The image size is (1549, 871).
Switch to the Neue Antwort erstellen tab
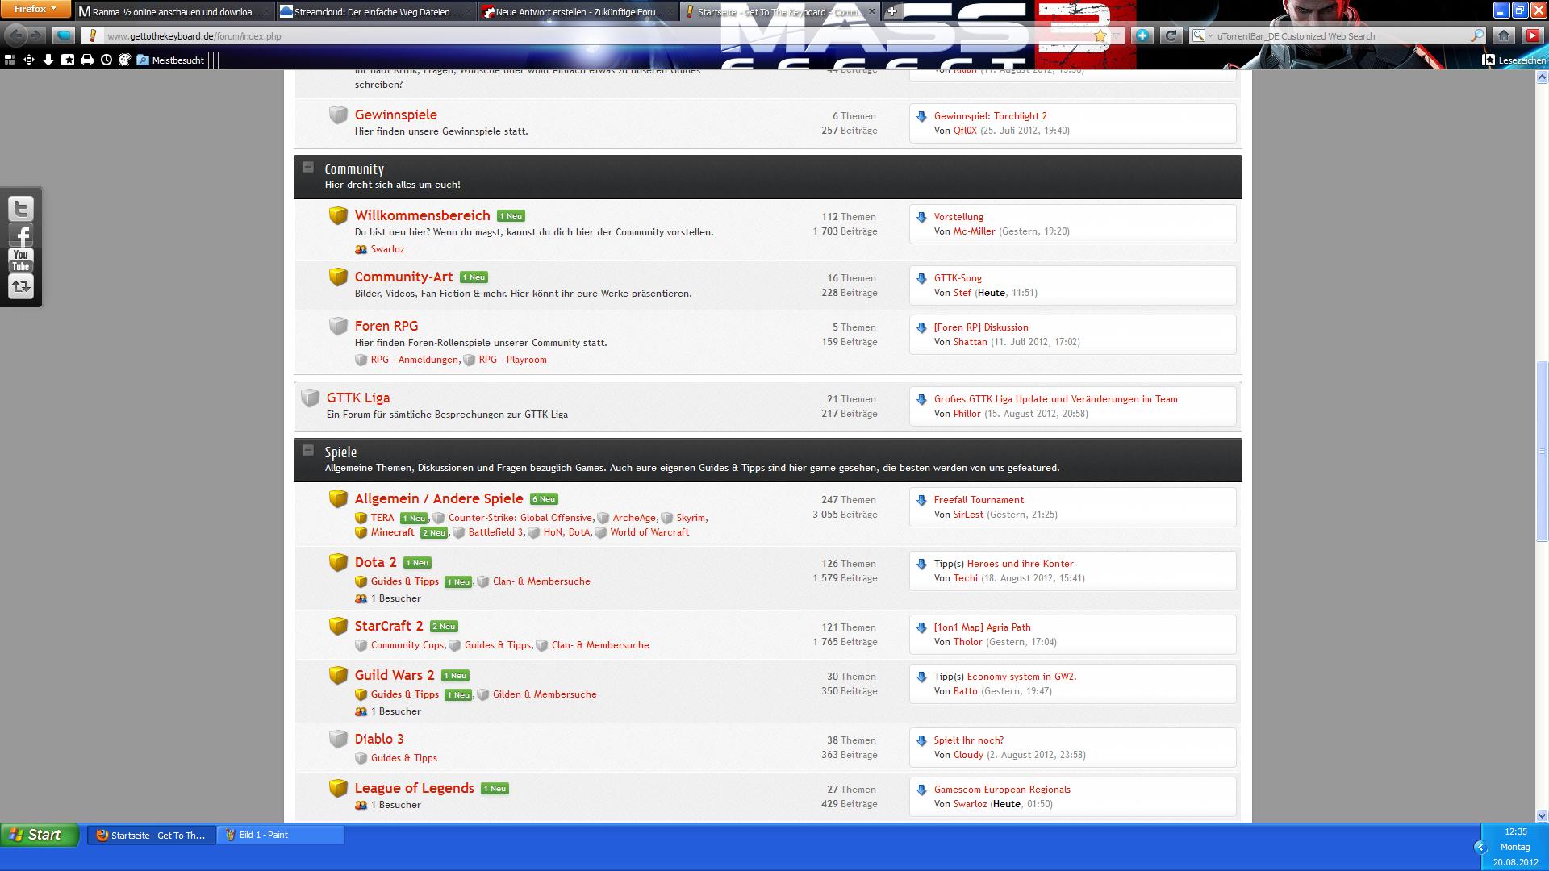tap(578, 11)
